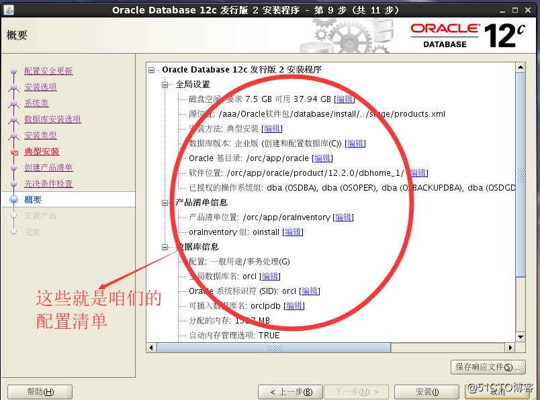540x400 pixels.
Task: Minimize the installer window
Action: pyautogui.click(x=502, y=10)
